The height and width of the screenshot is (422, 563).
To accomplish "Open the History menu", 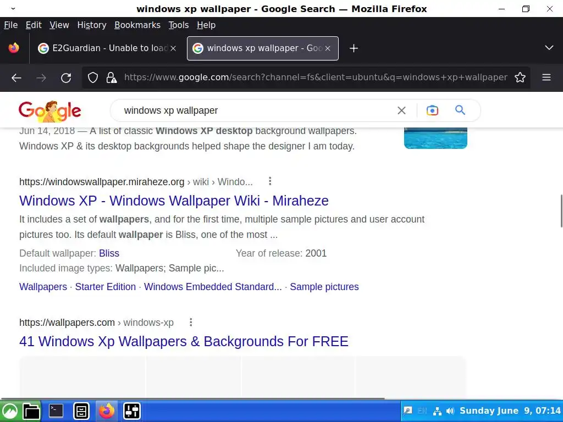I will point(92,25).
